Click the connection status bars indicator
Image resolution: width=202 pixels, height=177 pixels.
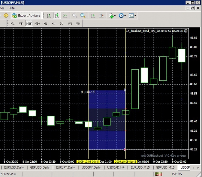click(159, 174)
